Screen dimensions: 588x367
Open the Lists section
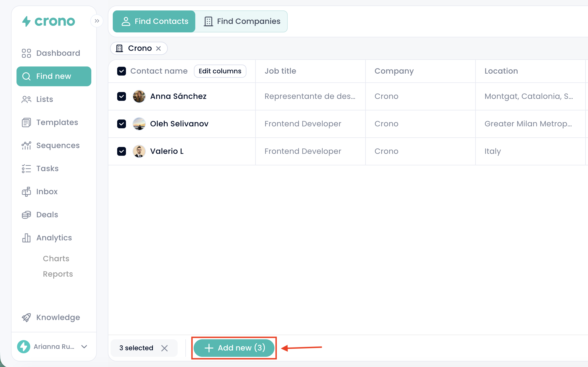pos(54,99)
